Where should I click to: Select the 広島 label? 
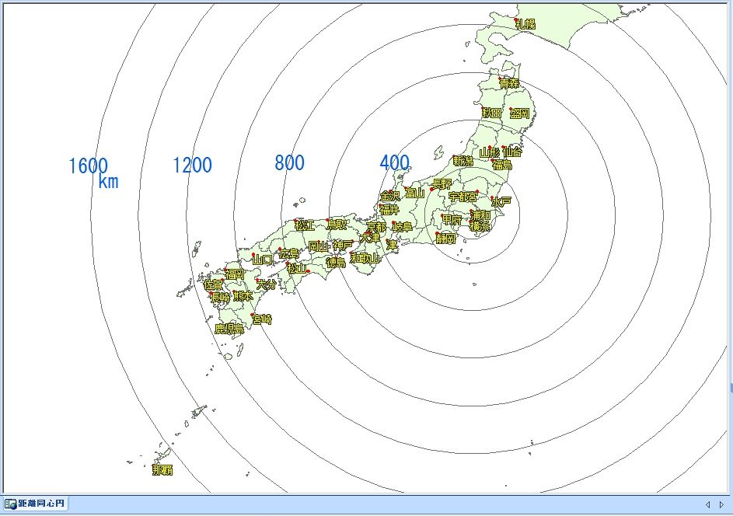point(289,254)
